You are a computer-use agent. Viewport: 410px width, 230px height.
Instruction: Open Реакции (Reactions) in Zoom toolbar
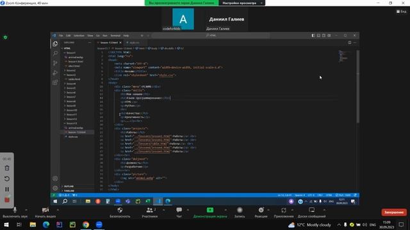[261, 213]
